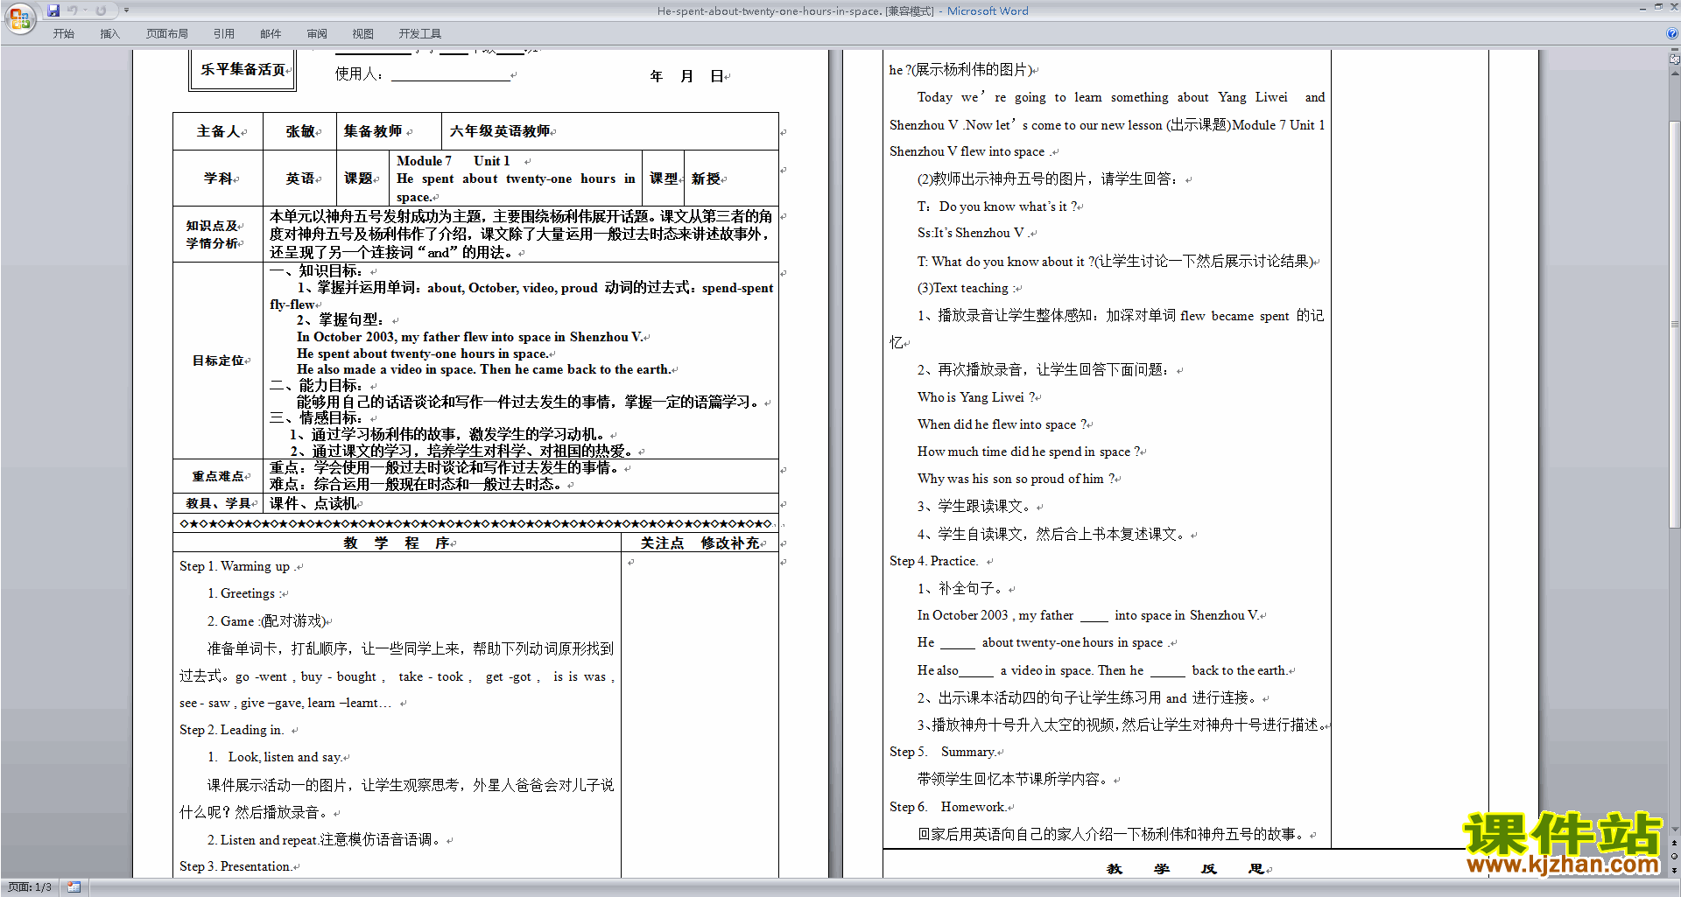Open the Undo history dropdown arrow

[86, 11]
